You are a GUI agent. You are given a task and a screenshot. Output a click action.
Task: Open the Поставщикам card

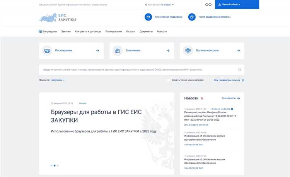72,51
